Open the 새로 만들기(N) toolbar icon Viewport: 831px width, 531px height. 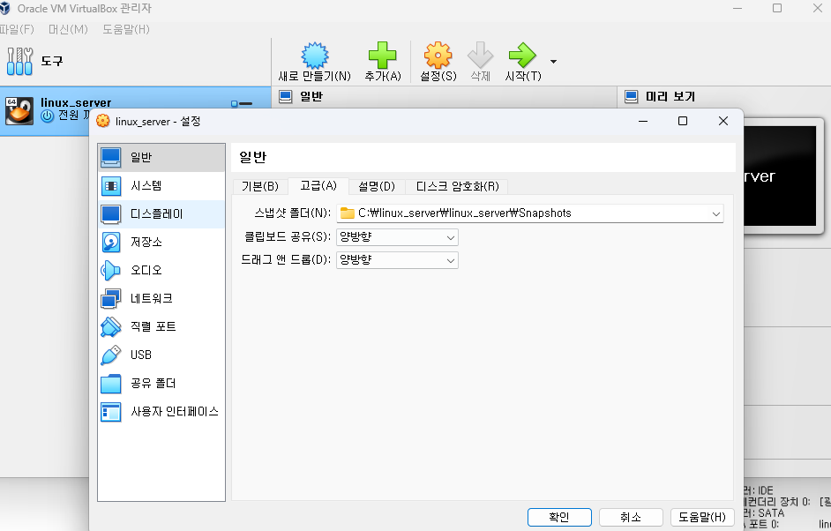point(315,56)
